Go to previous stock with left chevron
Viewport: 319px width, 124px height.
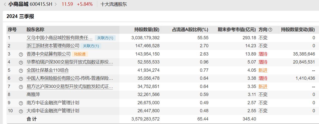tap(5, 4)
